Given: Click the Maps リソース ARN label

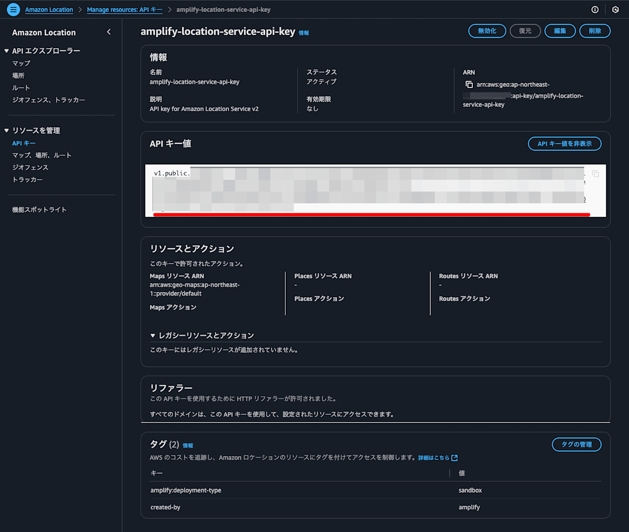Looking at the screenshot, I should (177, 276).
